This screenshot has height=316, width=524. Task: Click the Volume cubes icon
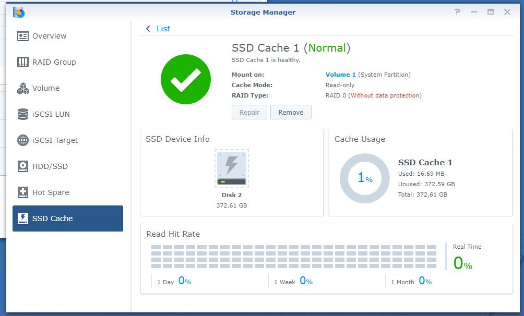[x=23, y=88]
